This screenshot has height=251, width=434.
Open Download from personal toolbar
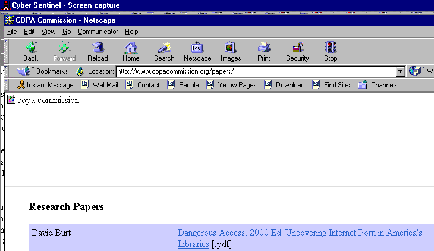(x=284, y=85)
